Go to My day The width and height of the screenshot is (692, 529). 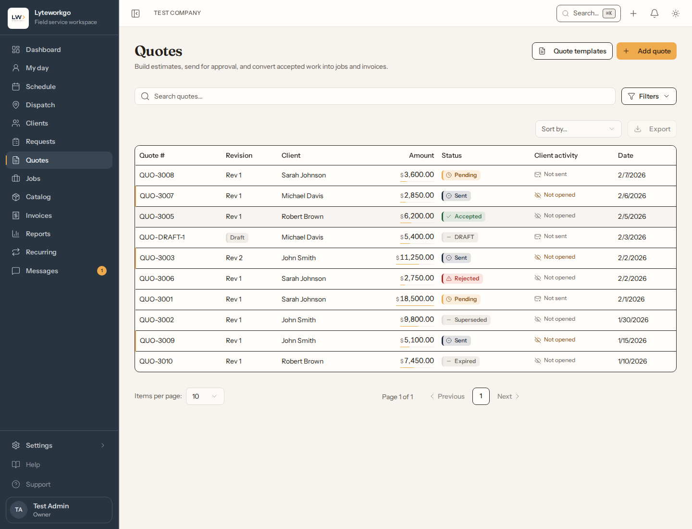point(59,68)
